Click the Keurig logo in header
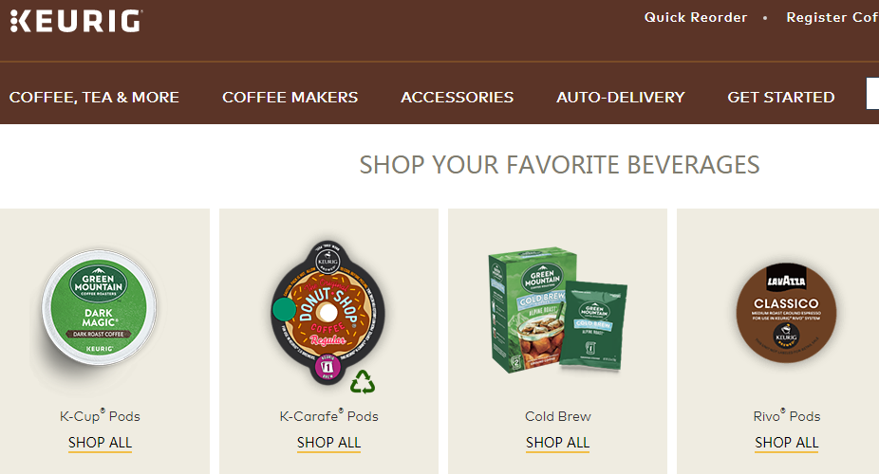Image resolution: width=879 pixels, height=474 pixels. 76,21
